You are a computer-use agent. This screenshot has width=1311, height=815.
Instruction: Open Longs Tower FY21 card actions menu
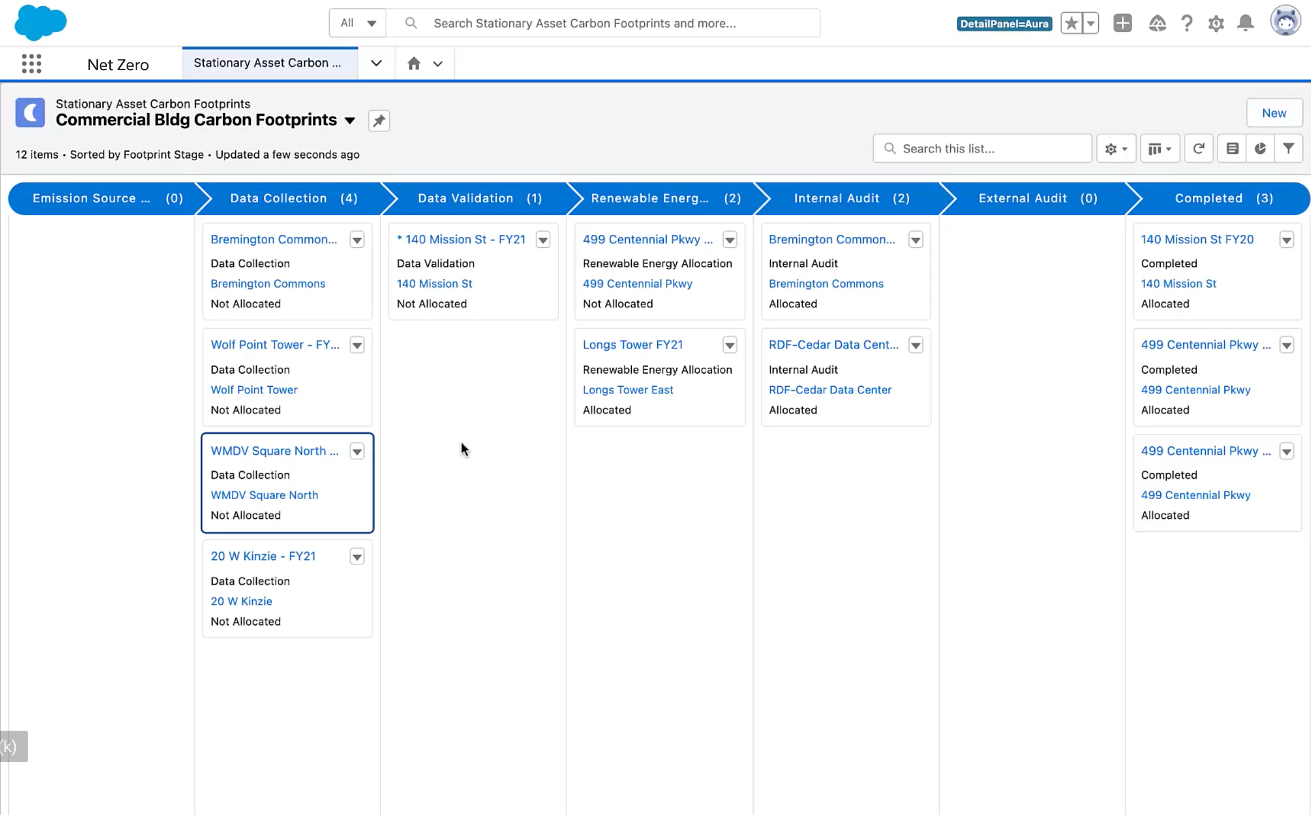pyautogui.click(x=730, y=345)
